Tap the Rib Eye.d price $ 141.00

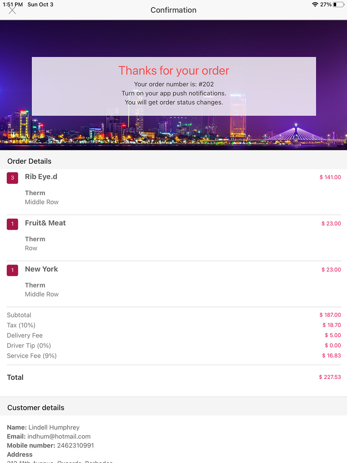pos(330,177)
